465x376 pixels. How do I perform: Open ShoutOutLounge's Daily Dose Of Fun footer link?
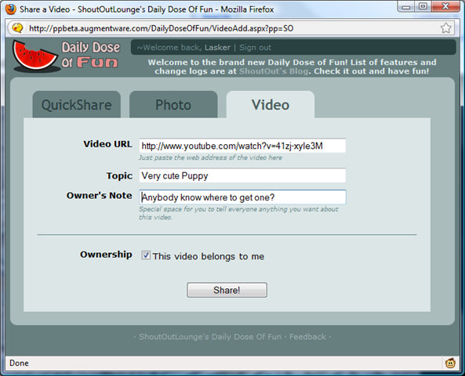210,337
